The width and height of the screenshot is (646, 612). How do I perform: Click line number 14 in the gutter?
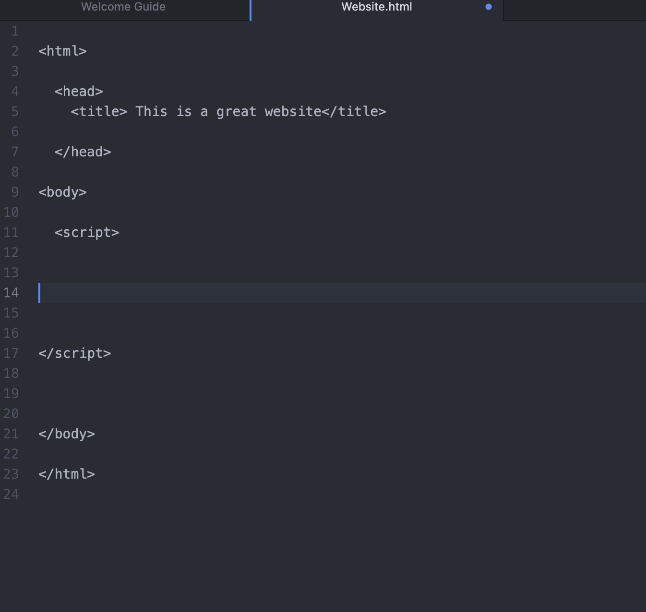11,293
